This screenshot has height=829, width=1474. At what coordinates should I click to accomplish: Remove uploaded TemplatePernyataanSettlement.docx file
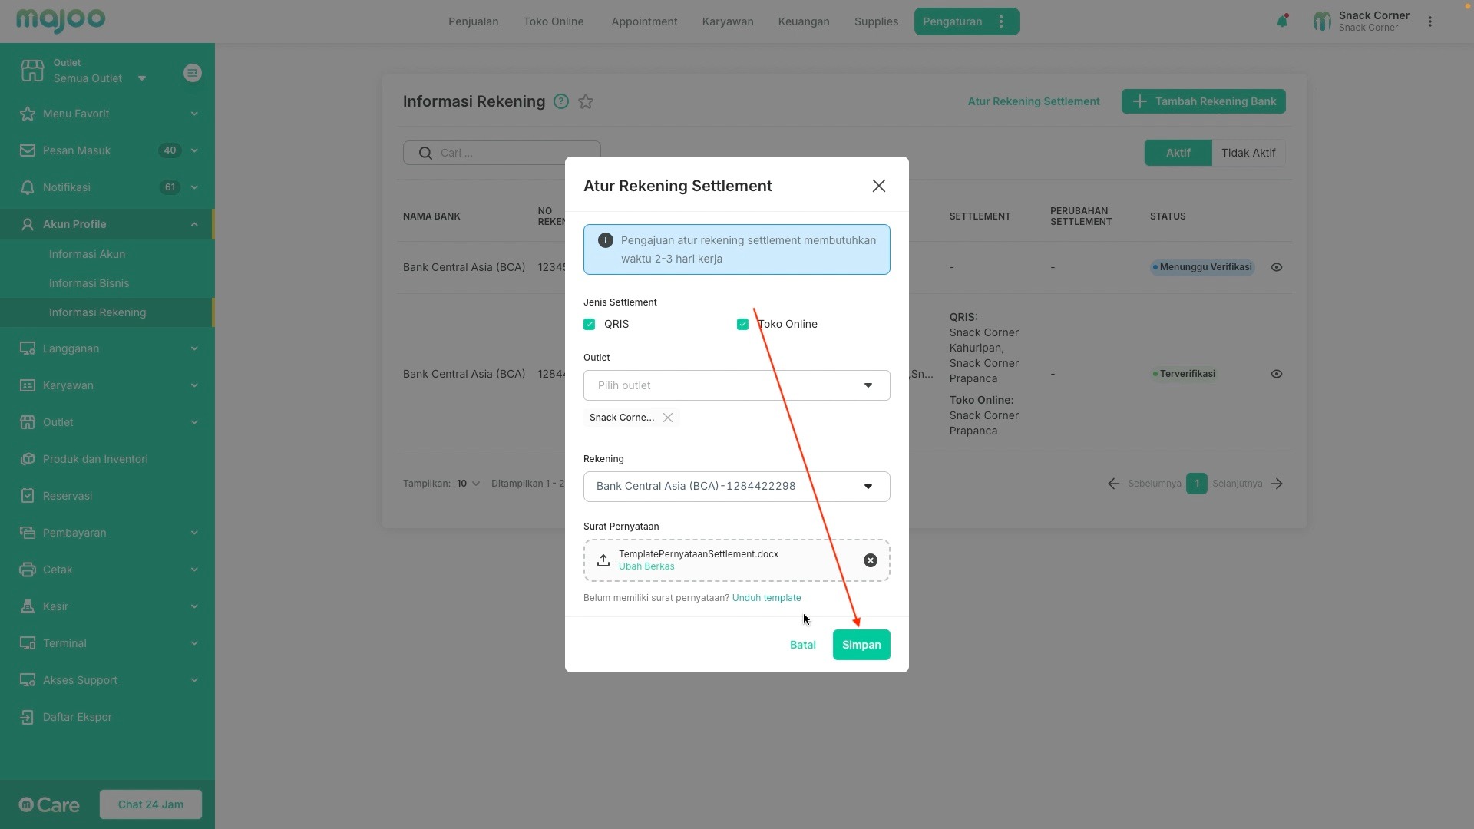tap(870, 560)
